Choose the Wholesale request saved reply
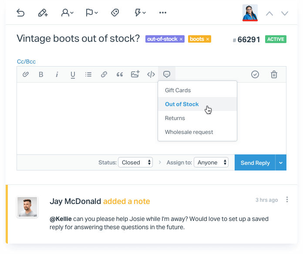The image size is (303, 254). click(x=189, y=132)
